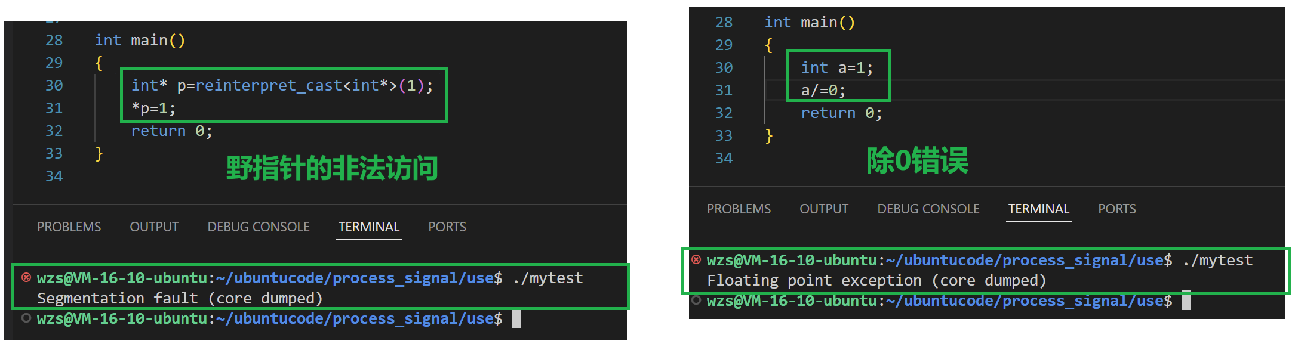This screenshot has width=1295, height=350.
Task: Select TERMINAL tab in right panel
Action: [x=1039, y=209]
